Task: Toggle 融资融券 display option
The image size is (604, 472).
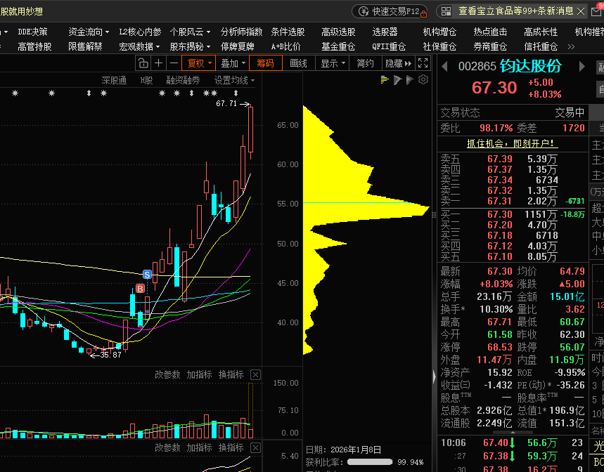Action: (183, 80)
